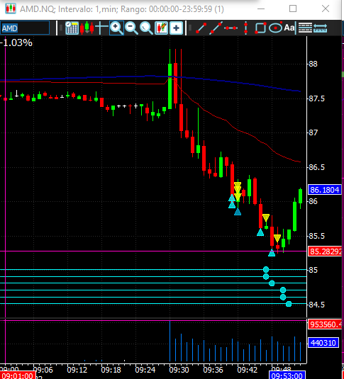Click the 86.1804 current price label
This screenshot has height=379, width=344.
tap(324, 190)
